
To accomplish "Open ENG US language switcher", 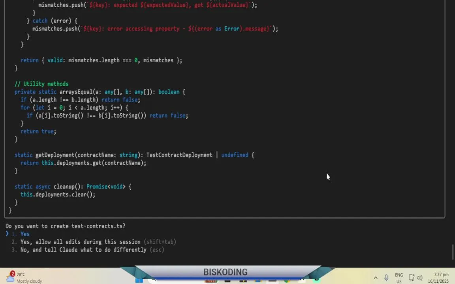I will point(399,278).
